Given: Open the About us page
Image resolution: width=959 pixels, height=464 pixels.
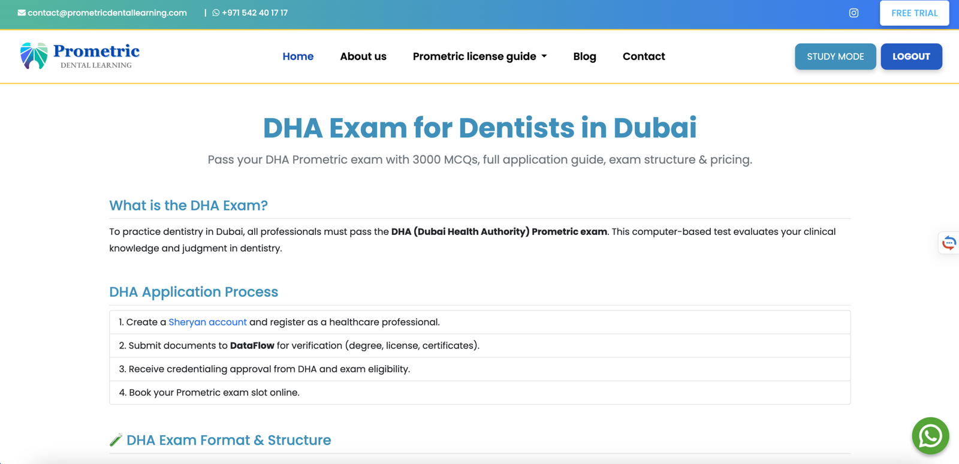Looking at the screenshot, I should [363, 56].
